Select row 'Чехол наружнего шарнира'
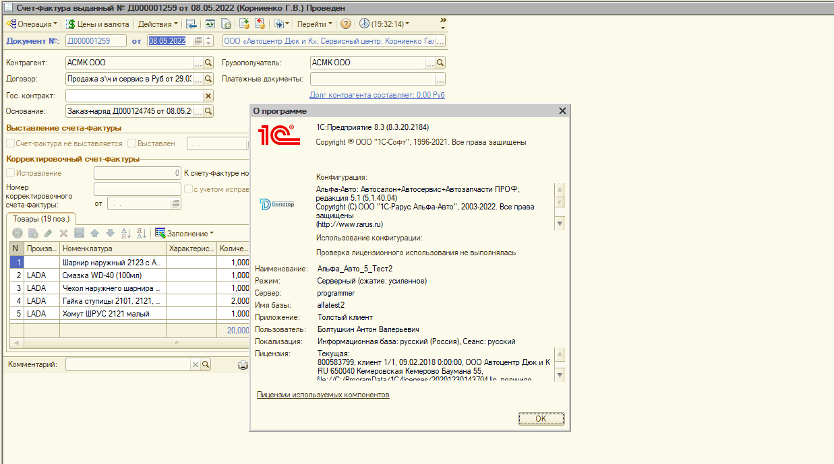Screen dimensions: 834x464 [x=129, y=288]
